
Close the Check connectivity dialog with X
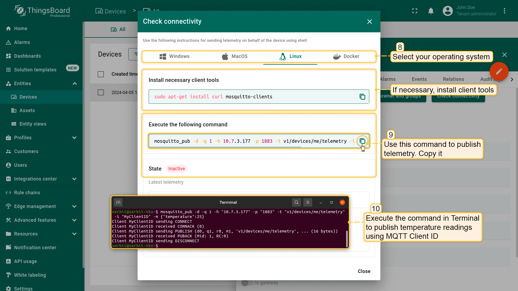[x=369, y=22]
